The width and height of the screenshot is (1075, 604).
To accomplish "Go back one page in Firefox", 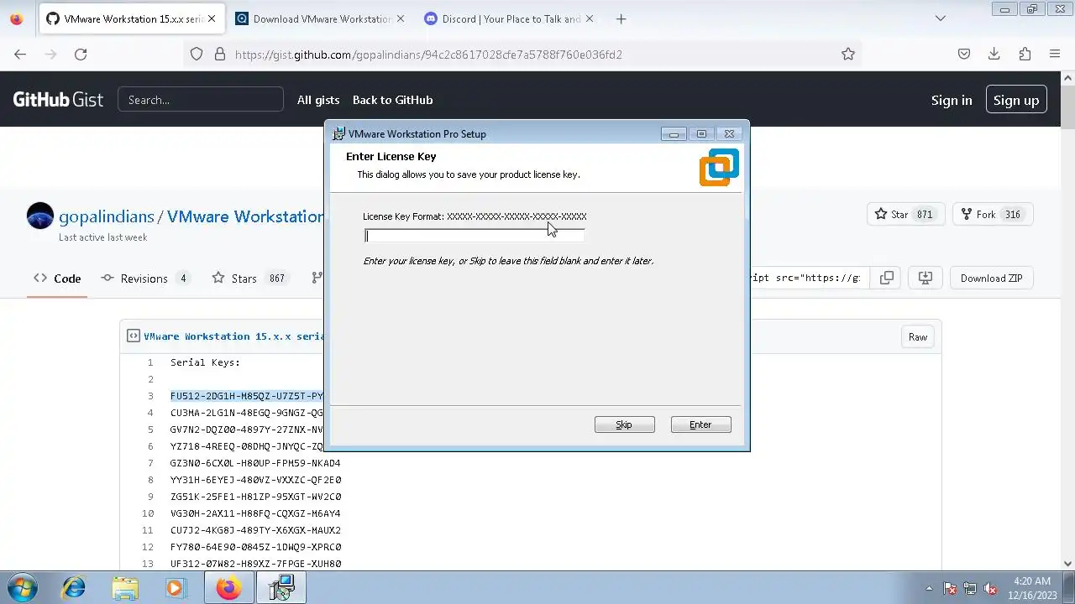I will (20, 54).
